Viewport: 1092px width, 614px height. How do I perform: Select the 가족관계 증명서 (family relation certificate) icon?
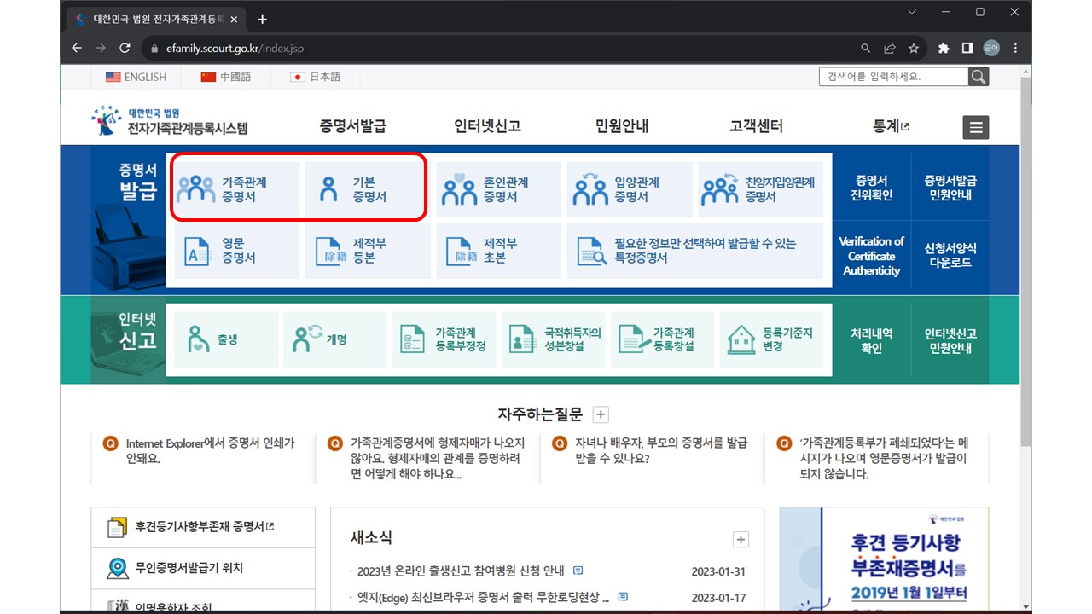235,188
